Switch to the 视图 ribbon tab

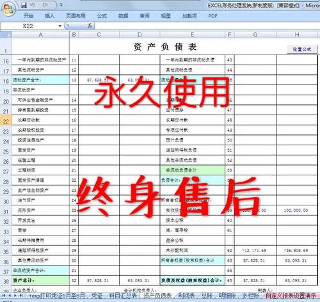tap(166, 16)
